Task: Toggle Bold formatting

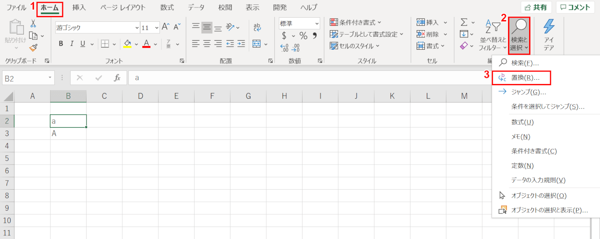Action: 61,44
